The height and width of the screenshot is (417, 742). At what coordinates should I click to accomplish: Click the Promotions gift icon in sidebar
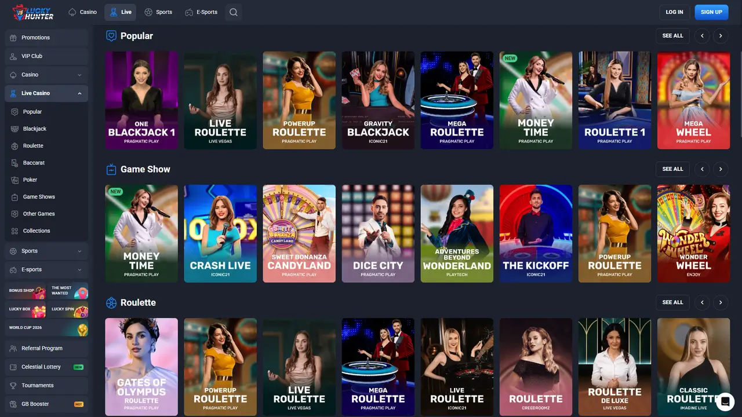pyautogui.click(x=14, y=38)
